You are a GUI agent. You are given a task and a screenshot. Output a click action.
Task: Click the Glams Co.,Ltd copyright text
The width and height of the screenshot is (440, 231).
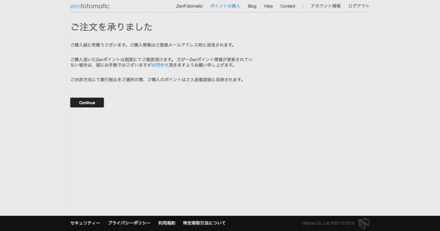[x=328, y=223]
